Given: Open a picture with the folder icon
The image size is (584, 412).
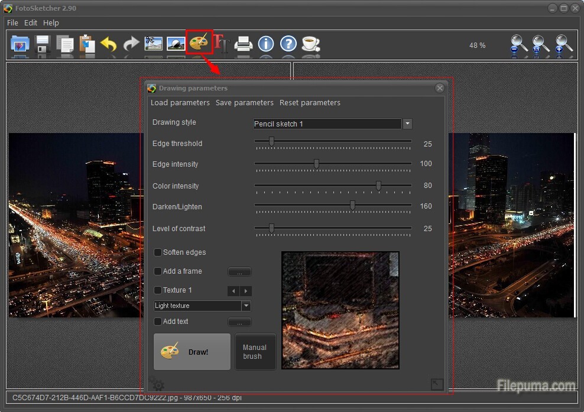Looking at the screenshot, I should (20, 44).
